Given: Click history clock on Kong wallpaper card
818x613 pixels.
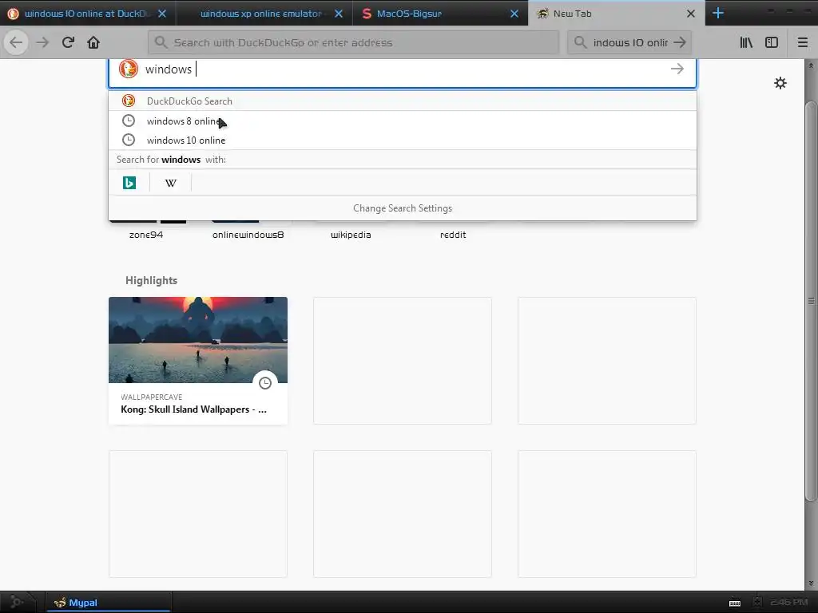Looking at the screenshot, I should 265,383.
